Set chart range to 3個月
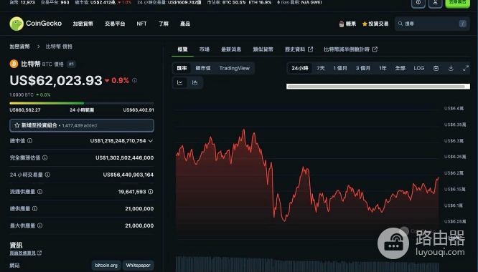 pyautogui.click(x=362, y=68)
